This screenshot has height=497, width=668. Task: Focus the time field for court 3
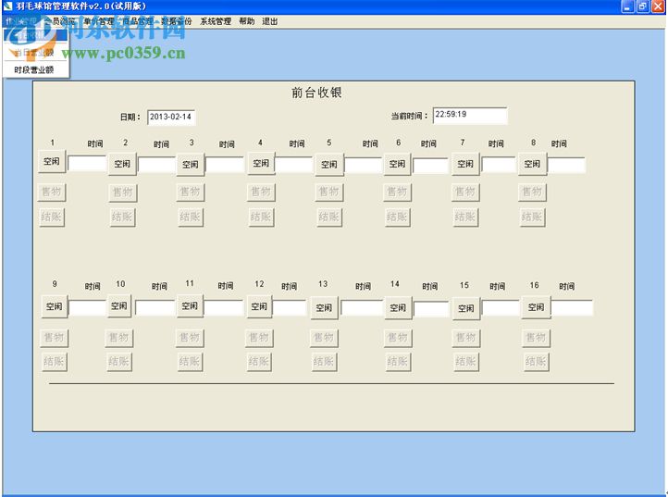225,165
